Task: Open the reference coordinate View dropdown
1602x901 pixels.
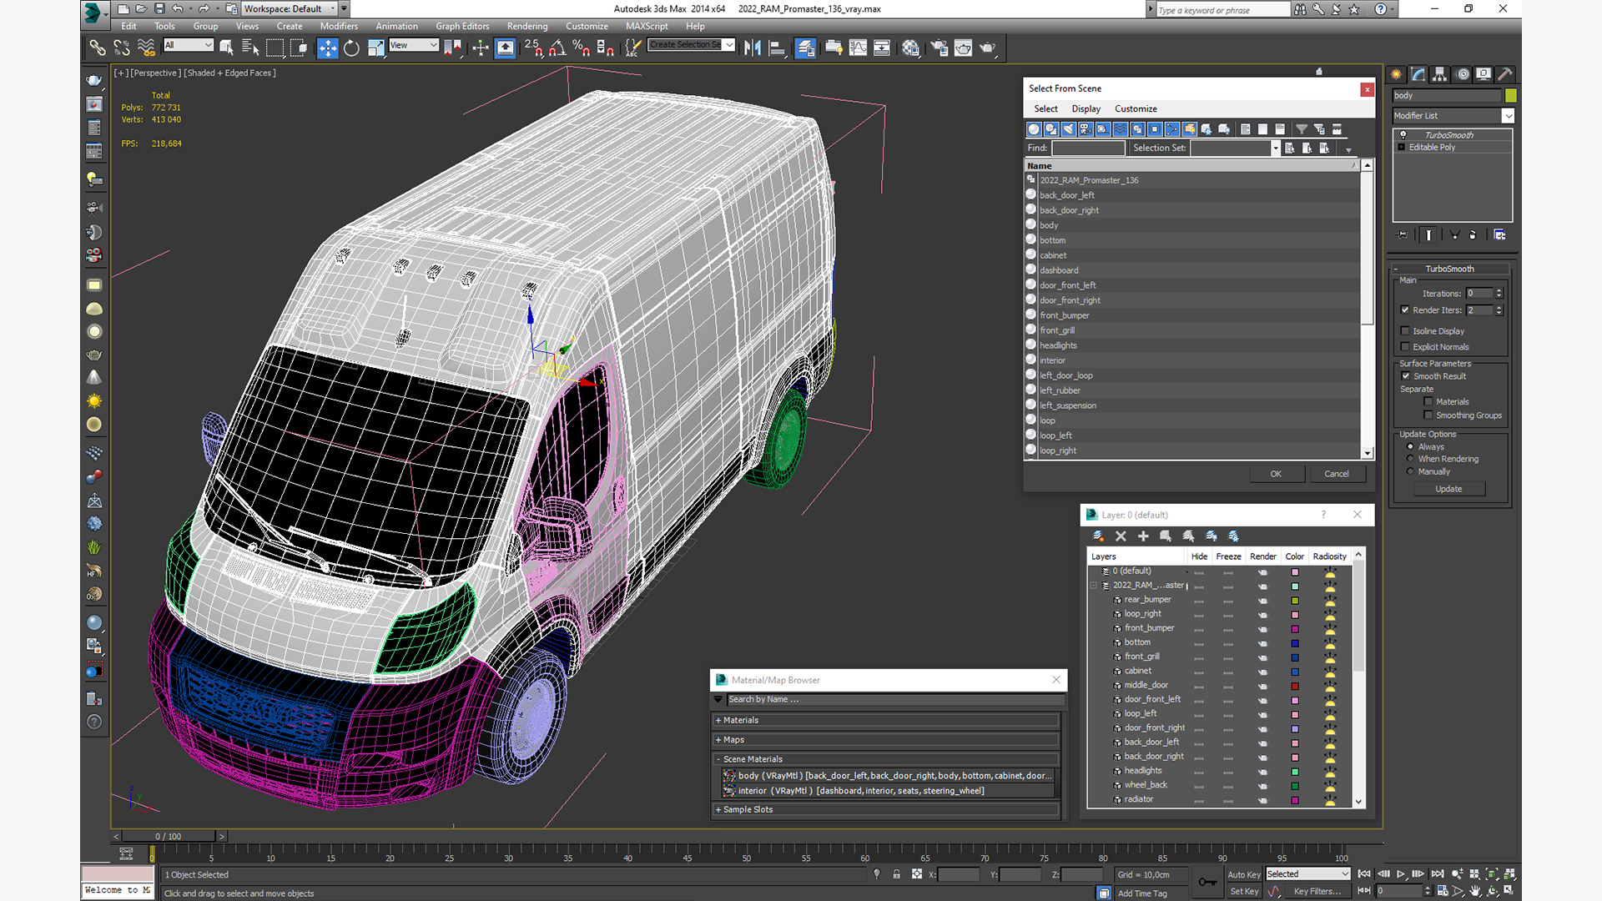Action: (414, 45)
